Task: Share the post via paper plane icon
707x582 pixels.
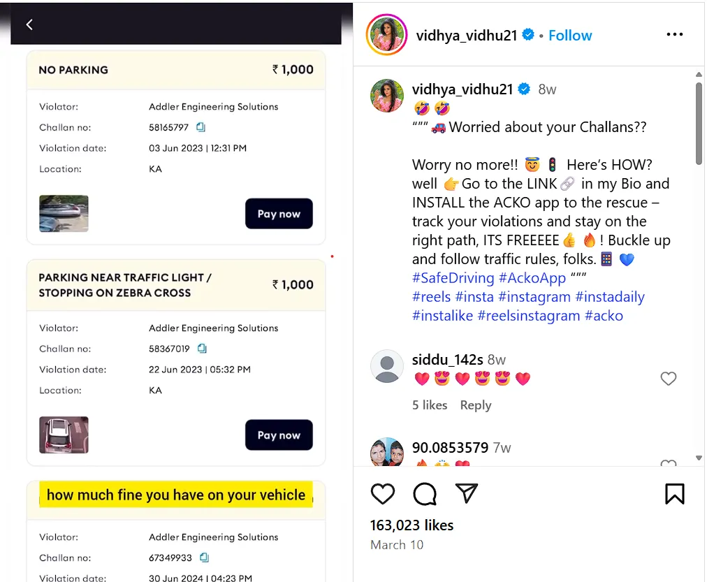Action: [466, 494]
